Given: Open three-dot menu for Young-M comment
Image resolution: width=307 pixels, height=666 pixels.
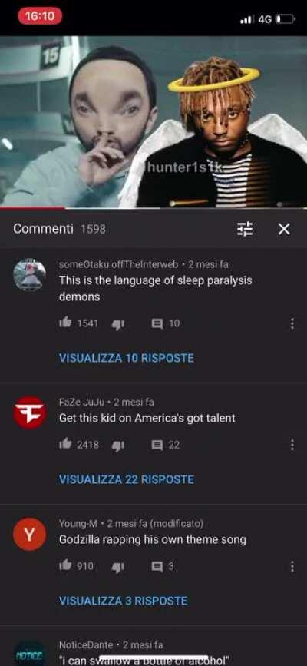Looking at the screenshot, I should tap(292, 566).
